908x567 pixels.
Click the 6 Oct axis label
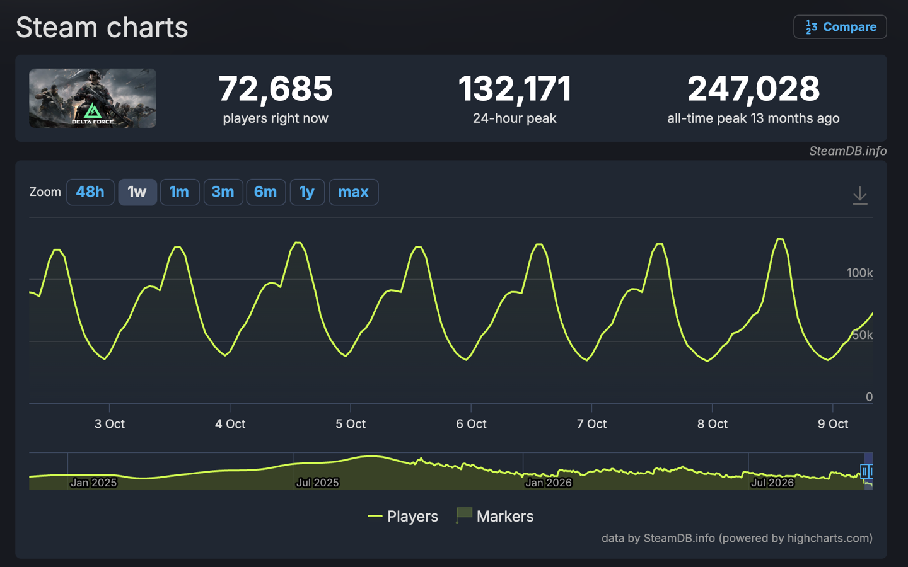471,424
